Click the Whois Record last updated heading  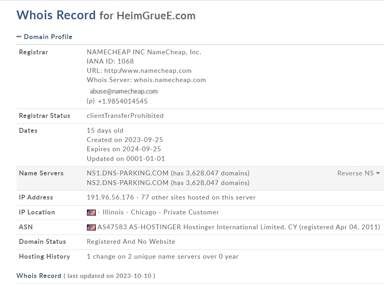[x=86, y=276]
